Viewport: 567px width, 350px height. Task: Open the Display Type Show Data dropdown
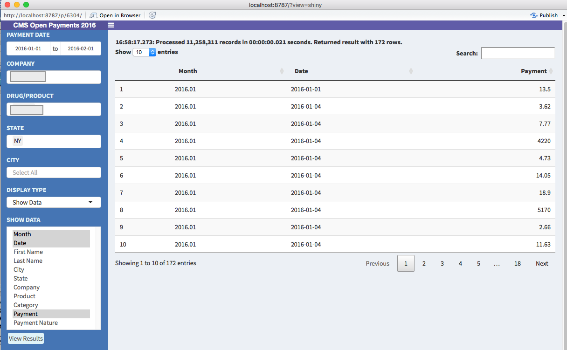(x=54, y=202)
